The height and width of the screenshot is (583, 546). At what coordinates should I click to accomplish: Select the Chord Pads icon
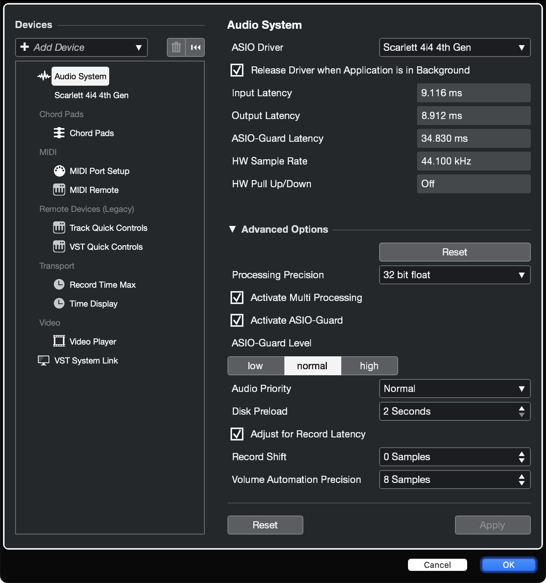[x=59, y=133]
